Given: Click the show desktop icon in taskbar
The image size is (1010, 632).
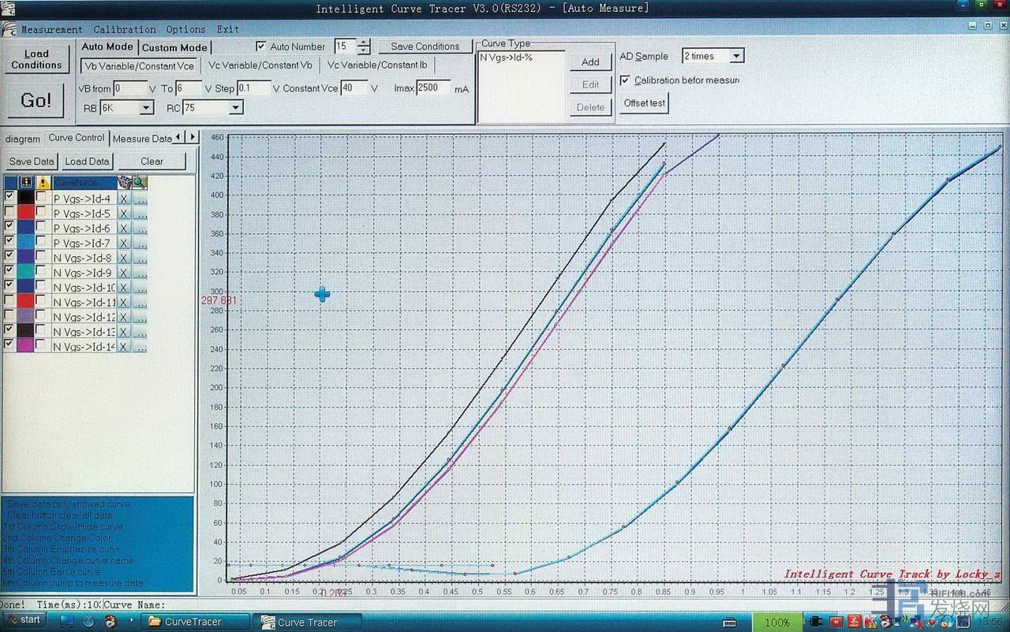Looking at the screenshot, I should click(67, 622).
